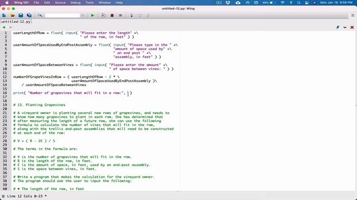Click the print keyword on line 16
The width and height of the screenshot is (357, 200).
[x=18, y=93]
